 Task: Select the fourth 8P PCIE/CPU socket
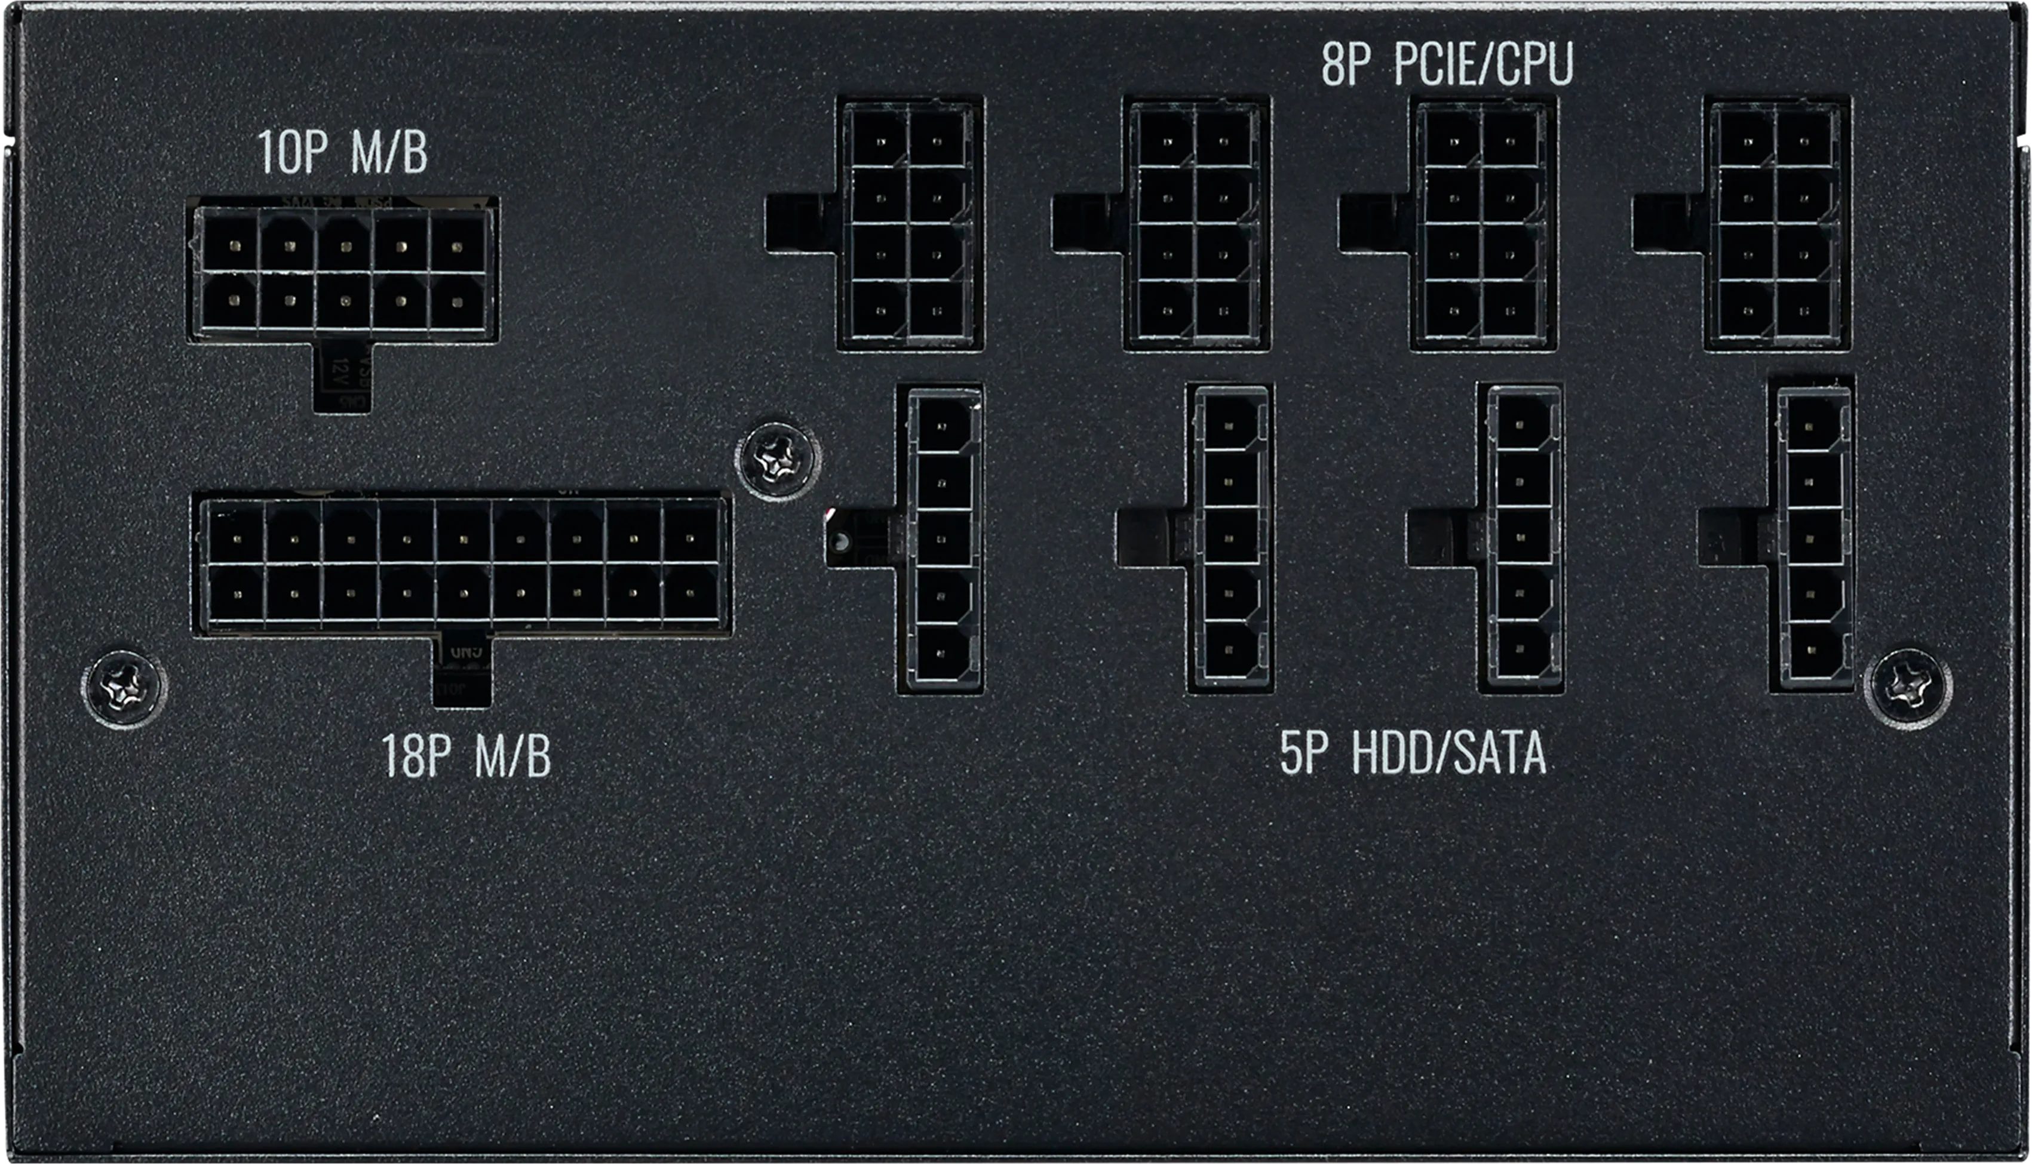pos(1777,224)
